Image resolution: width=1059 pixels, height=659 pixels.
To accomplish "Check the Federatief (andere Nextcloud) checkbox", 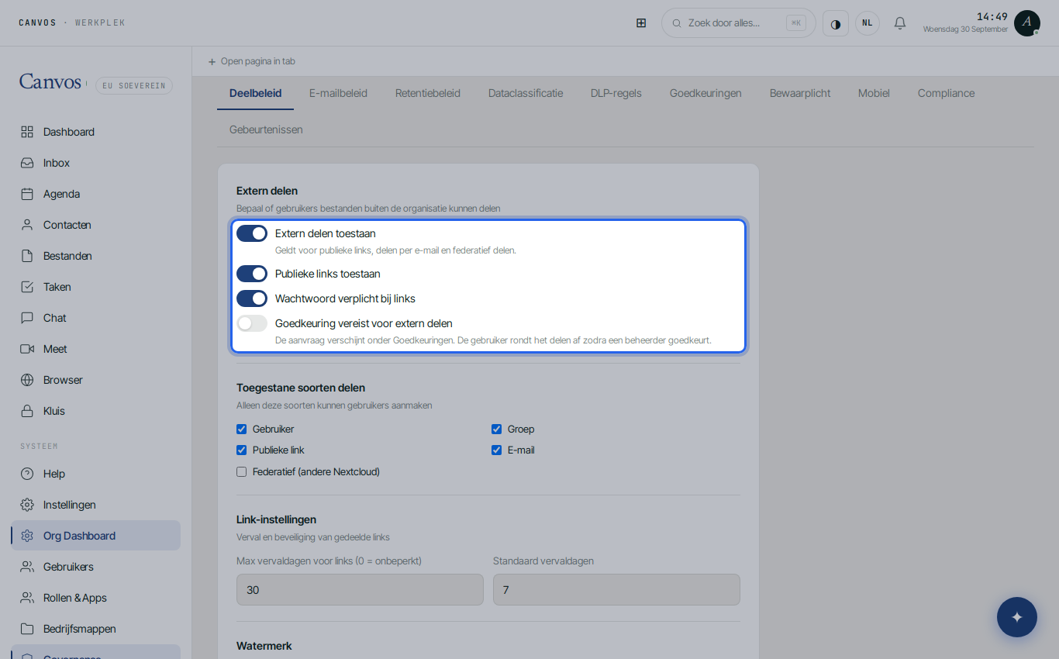I will 242,471.
